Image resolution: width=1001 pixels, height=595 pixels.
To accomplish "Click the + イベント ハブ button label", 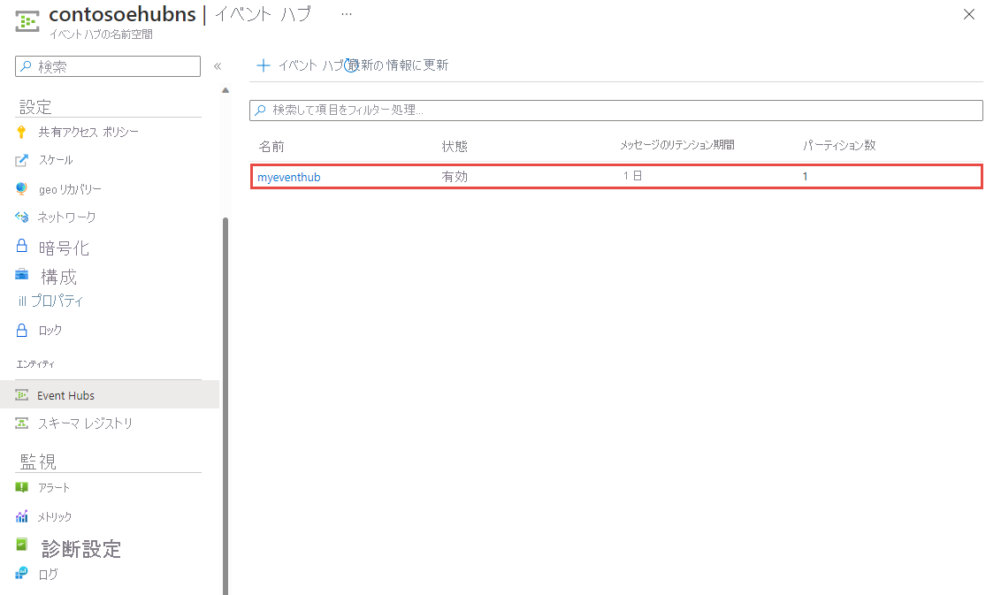I will coord(311,65).
